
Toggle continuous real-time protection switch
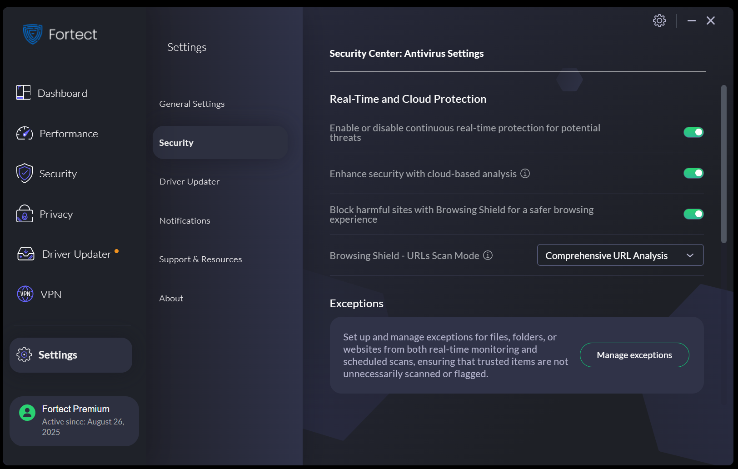[693, 132]
